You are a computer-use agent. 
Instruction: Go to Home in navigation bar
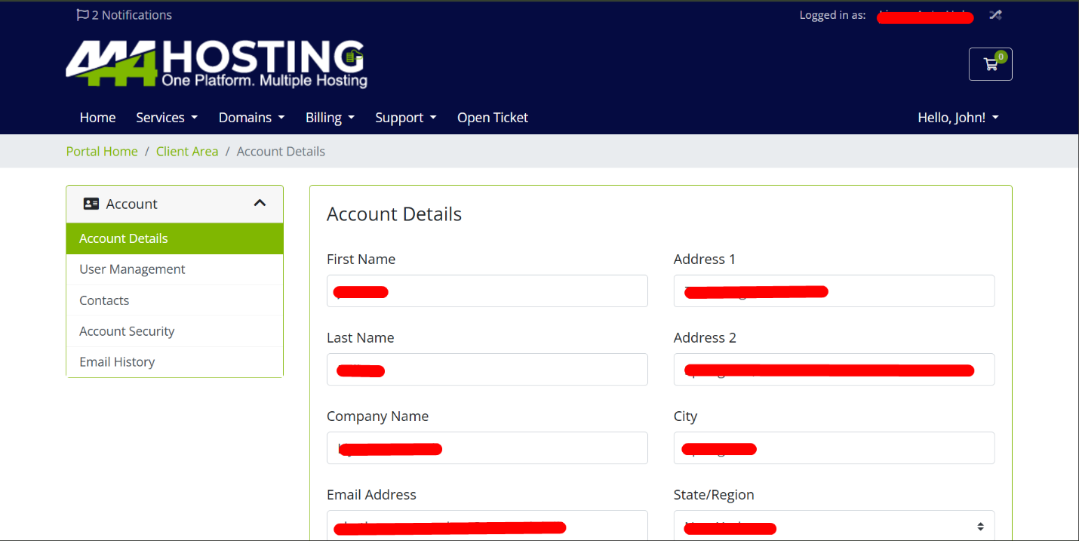click(x=97, y=118)
